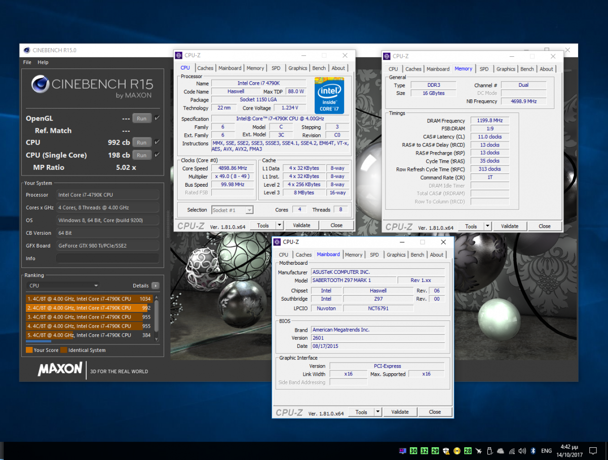The height and width of the screenshot is (460, 608).
Task: Click the brown Identical System color swatch
Action: tap(63, 350)
